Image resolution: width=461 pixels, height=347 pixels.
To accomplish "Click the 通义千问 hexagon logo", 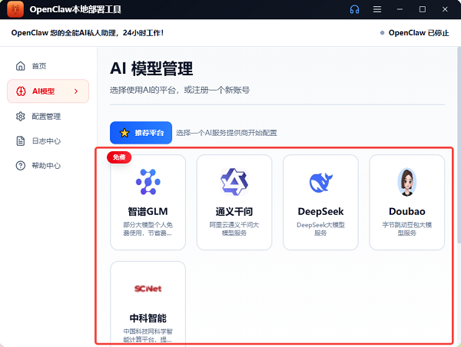I will click(234, 182).
